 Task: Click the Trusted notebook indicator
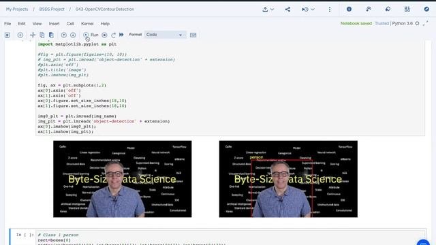(381, 23)
